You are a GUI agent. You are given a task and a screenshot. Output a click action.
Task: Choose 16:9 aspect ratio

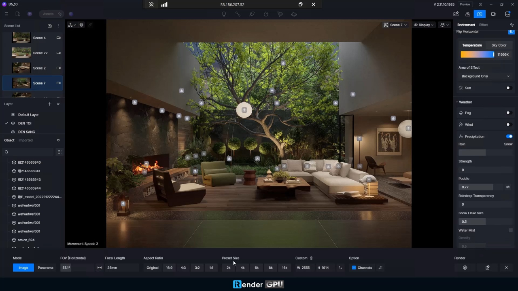click(x=169, y=268)
